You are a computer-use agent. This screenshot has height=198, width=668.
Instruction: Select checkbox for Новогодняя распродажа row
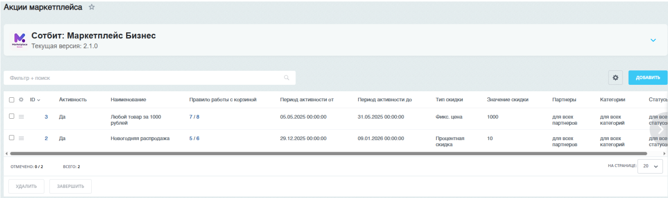click(11, 138)
